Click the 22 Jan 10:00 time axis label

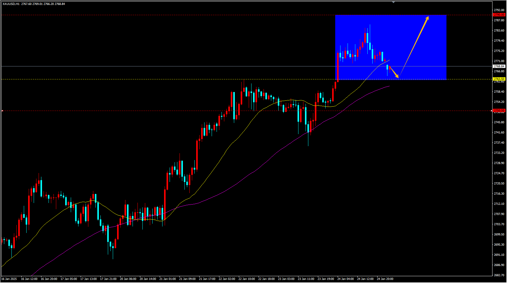[247, 279]
